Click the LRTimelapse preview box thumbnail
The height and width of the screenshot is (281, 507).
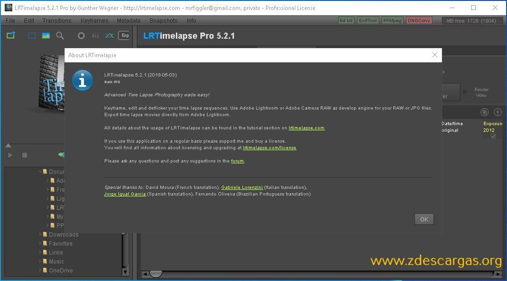pos(52,84)
